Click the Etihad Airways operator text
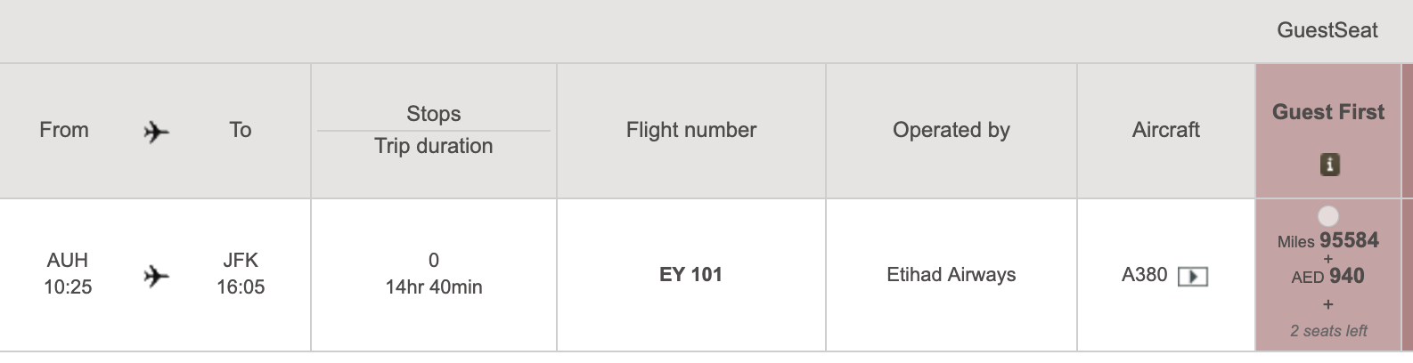 pos(951,274)
